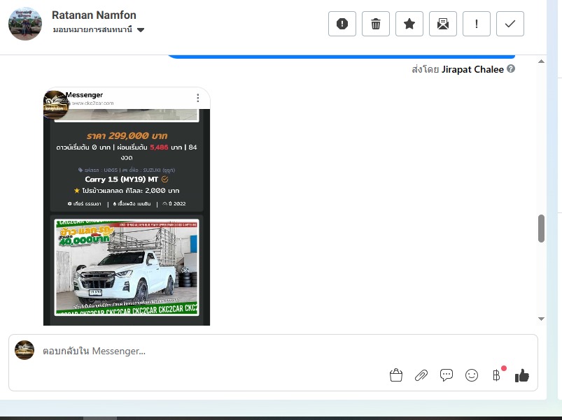
Task: Star this conversation as follow-up
Action: [x=409, y=24]
